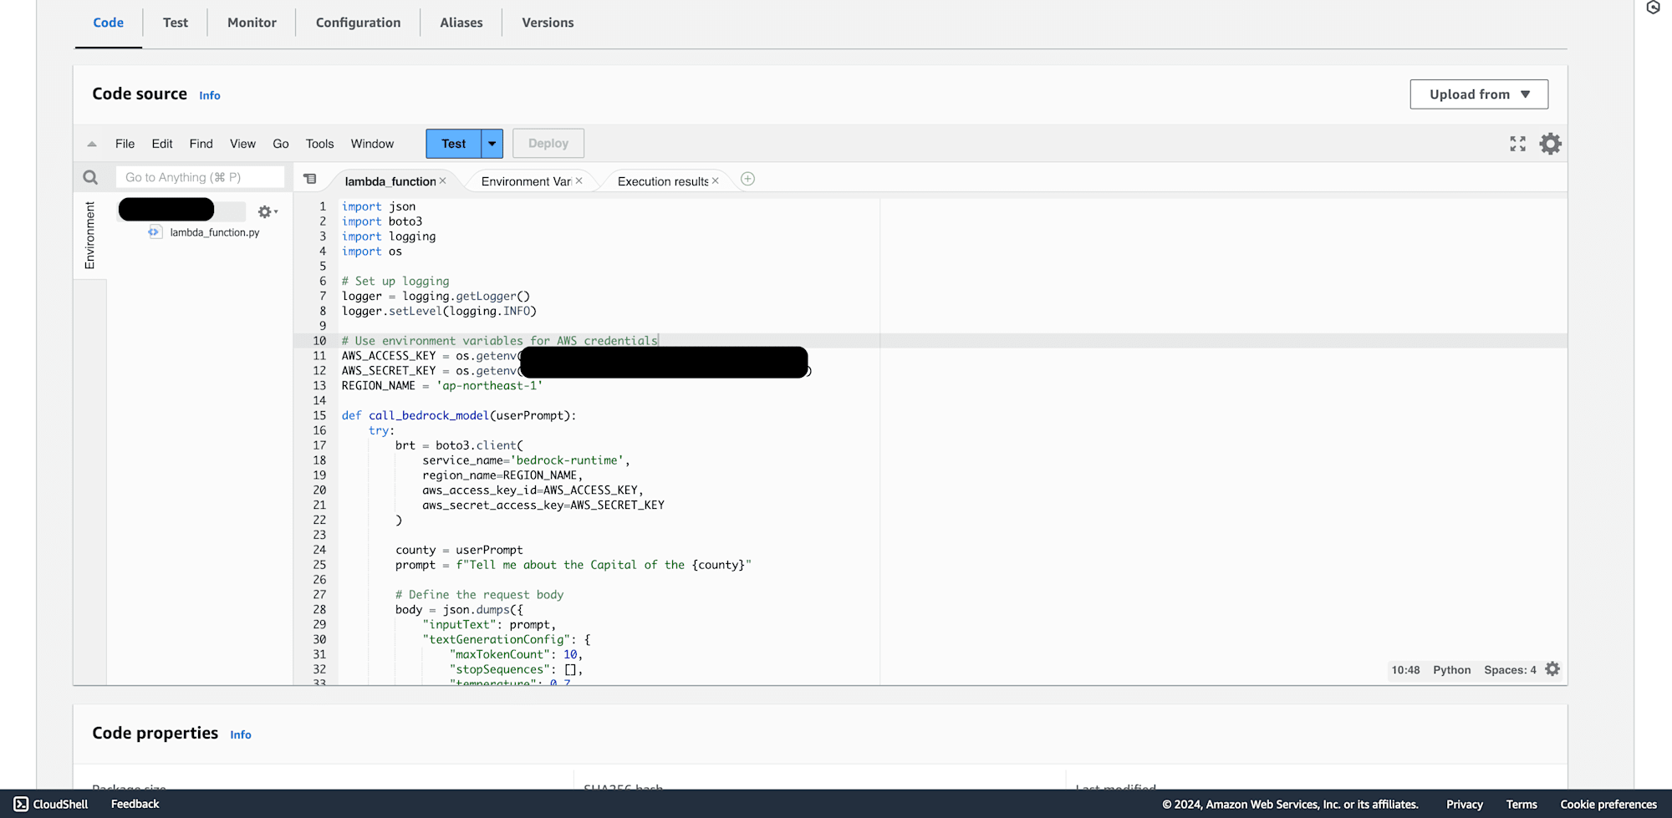Open the CloudShell icon
This screenshot has width=1672, height=818.
(21, 804)
